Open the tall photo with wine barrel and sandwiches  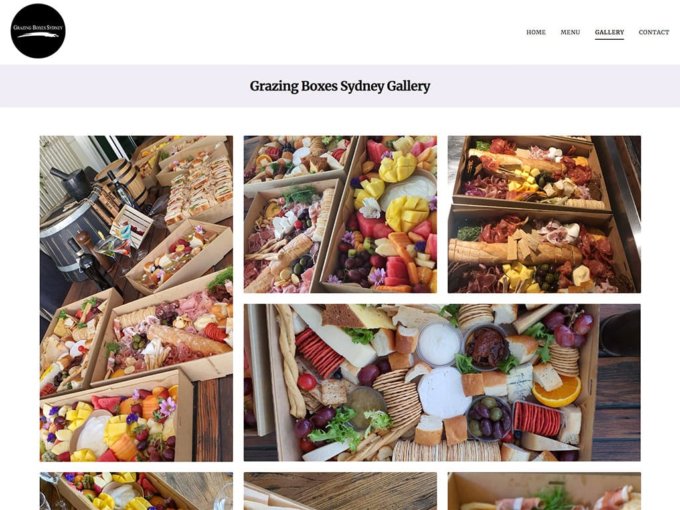[x=136, y=298]
